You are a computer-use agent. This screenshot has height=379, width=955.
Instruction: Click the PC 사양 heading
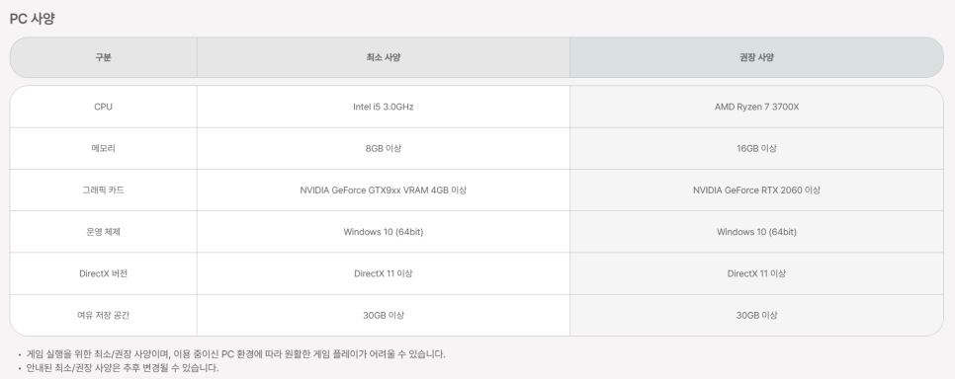33,18
